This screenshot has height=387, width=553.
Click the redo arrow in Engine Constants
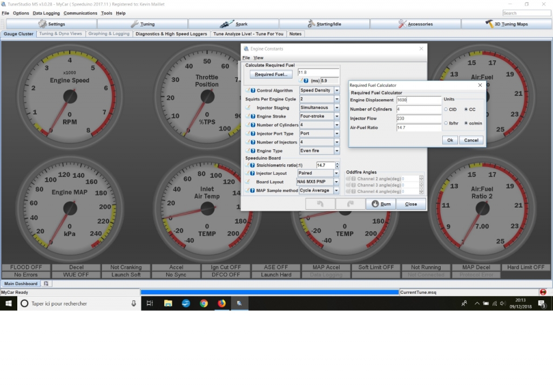(x=350, y=204)
